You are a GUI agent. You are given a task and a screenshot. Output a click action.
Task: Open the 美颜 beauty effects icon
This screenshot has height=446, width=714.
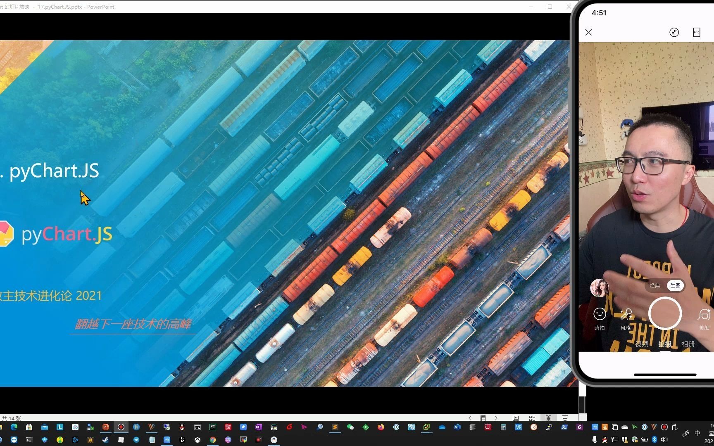click(x=704, y=315)
